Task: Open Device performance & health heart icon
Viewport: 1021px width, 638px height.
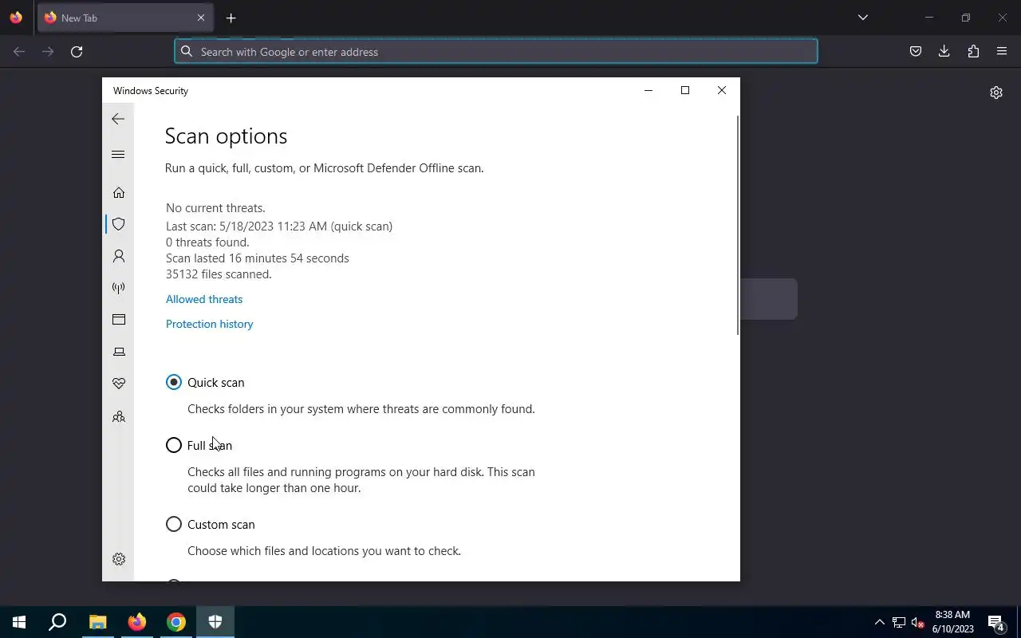Action: coord(119,384)
